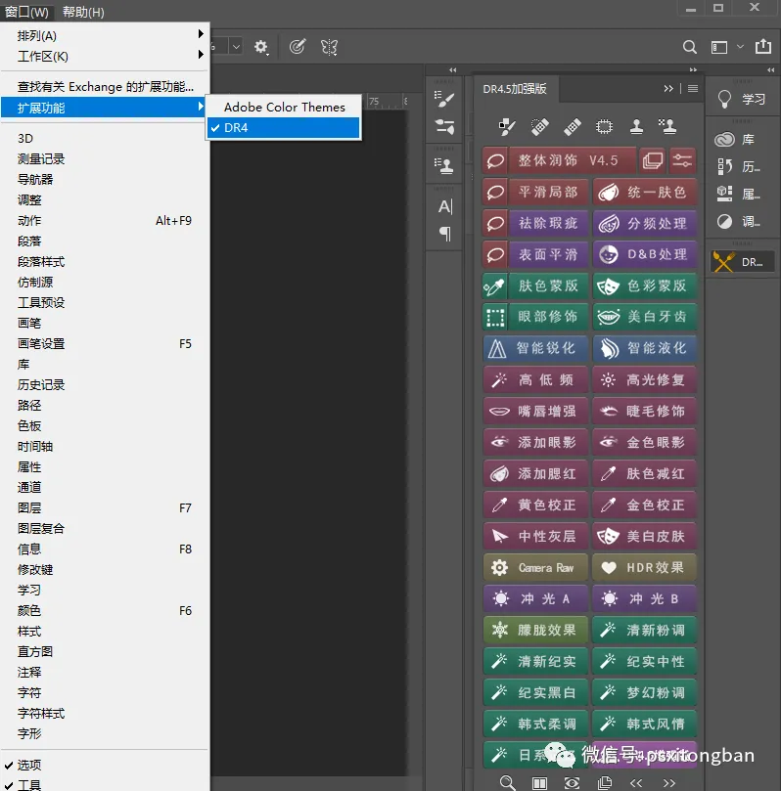
Task: Click the layers copy icon beside 整体润饰
Action: pyautogui.click(x=652, y=160)
